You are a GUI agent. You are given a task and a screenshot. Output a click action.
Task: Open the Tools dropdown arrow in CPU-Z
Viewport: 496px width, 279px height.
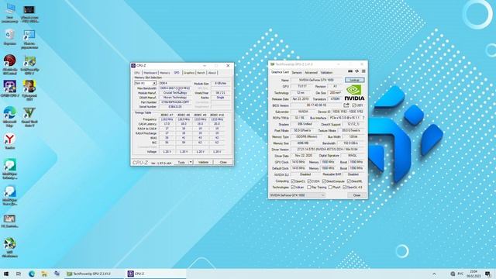[x=191, y=162]
